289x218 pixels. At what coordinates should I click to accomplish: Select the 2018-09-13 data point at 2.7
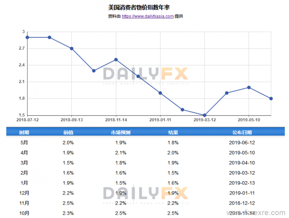click(x=72, y=49)
